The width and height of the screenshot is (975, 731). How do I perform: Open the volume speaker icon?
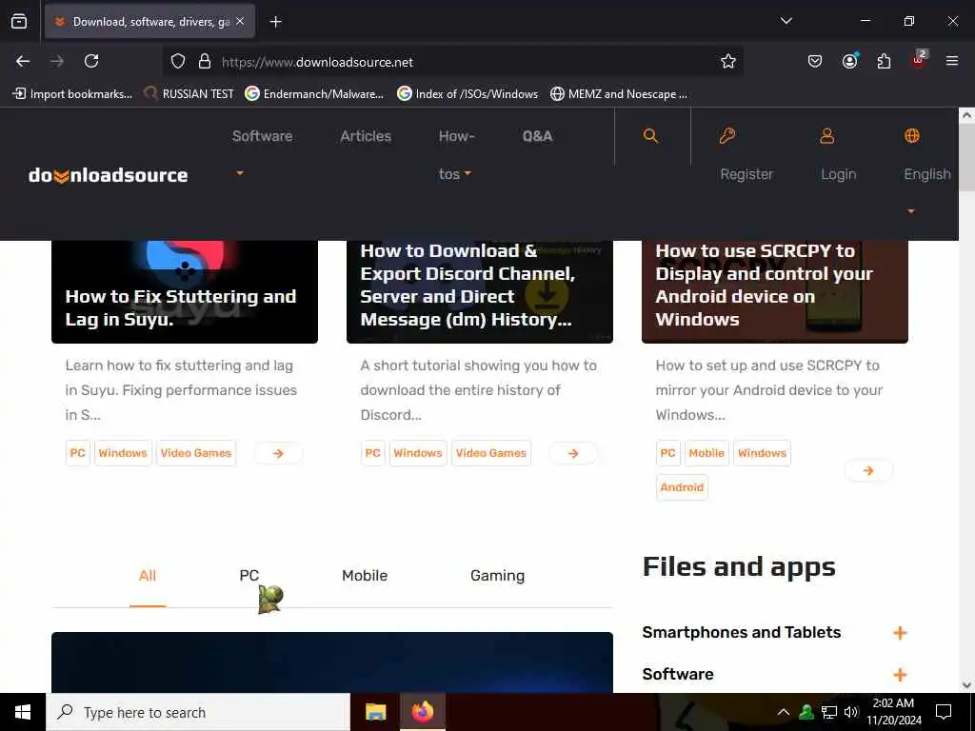851,712
